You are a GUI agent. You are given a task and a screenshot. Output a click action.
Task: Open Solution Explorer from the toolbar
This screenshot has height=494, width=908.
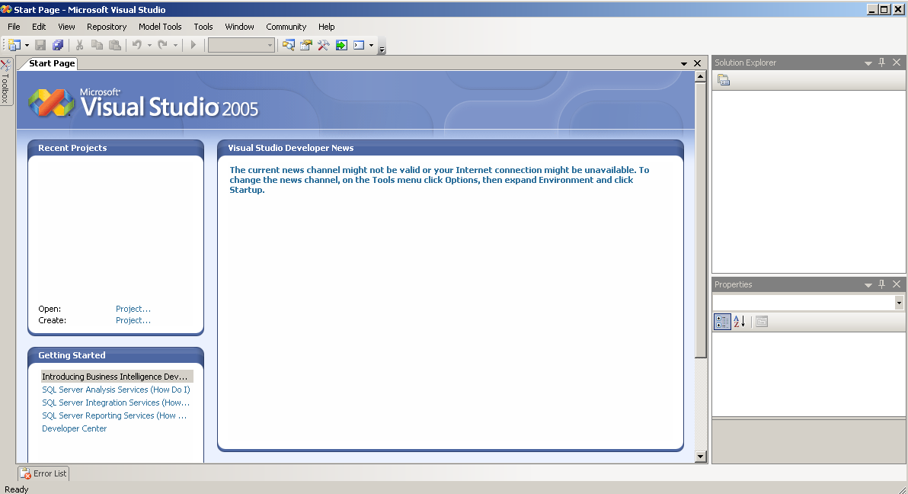[x=288, y=46]
